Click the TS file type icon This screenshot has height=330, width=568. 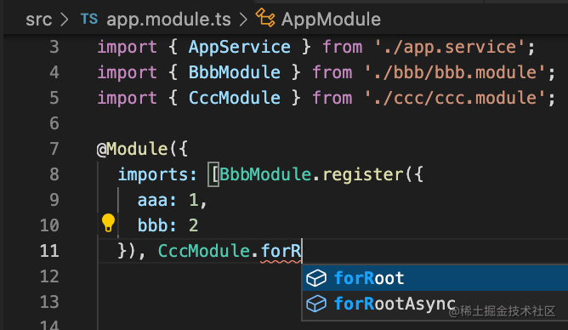click(89, 19)
